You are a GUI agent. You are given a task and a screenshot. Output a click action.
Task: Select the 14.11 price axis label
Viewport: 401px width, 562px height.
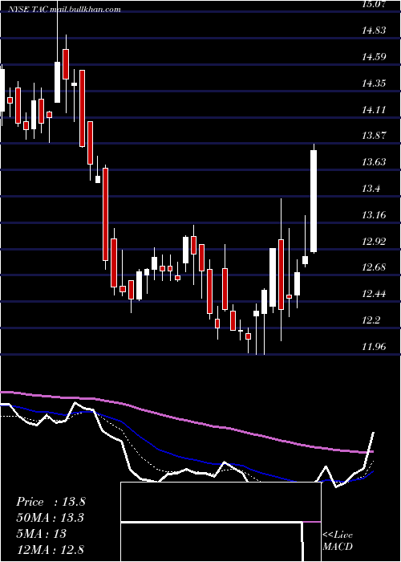click(374, 109)
